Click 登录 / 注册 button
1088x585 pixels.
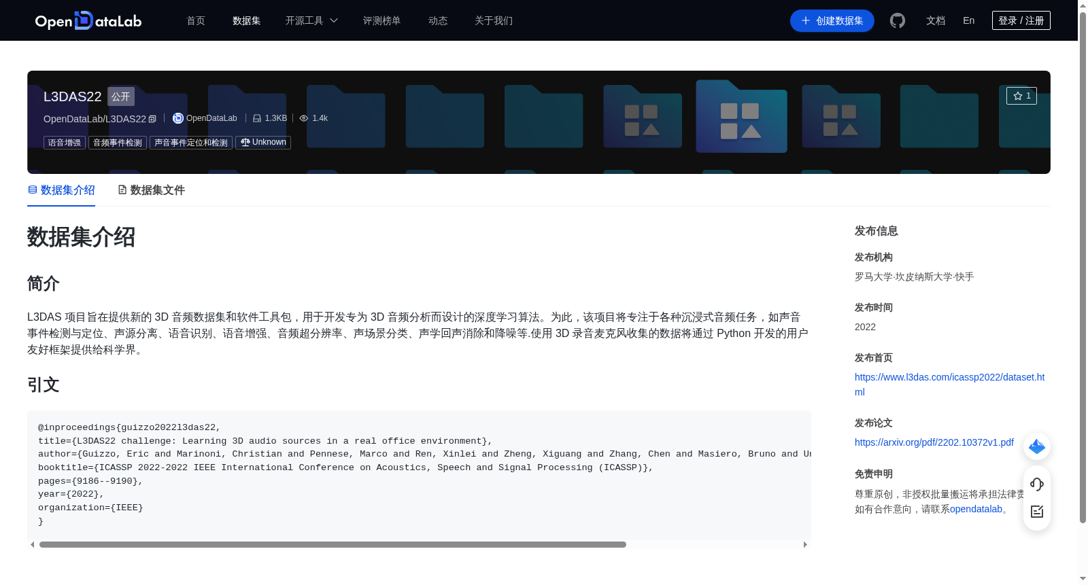[x=1021, y=20]
